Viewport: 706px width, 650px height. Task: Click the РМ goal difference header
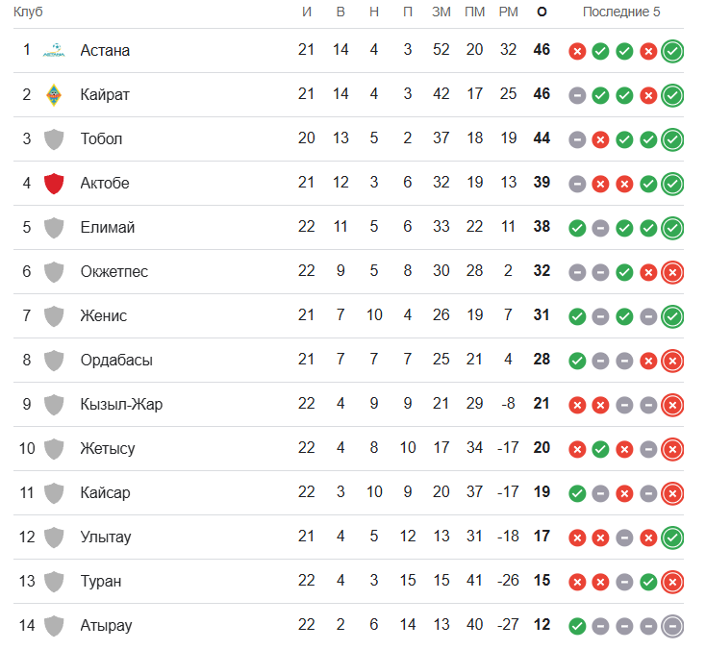[x=508, y=12]
